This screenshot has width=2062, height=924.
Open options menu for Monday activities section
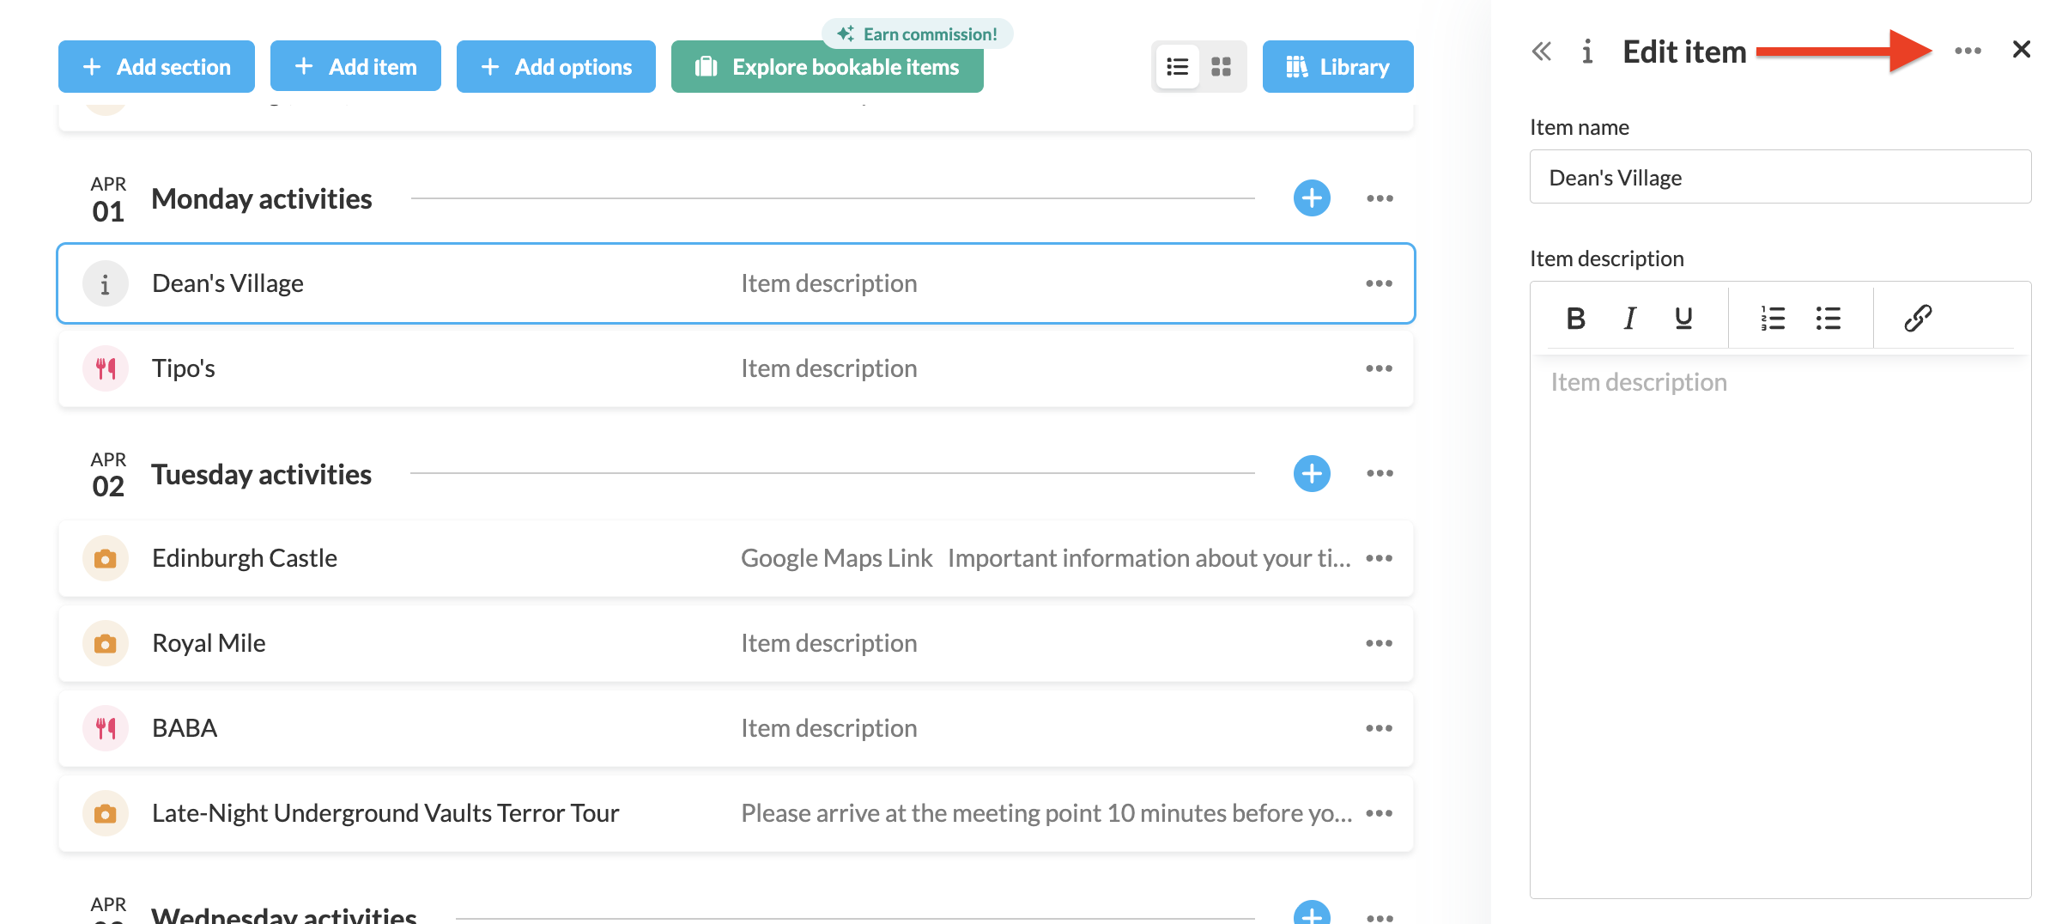coord(1380,198)
